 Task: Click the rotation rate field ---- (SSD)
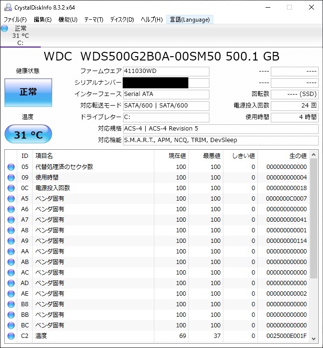tap(295, 95)
